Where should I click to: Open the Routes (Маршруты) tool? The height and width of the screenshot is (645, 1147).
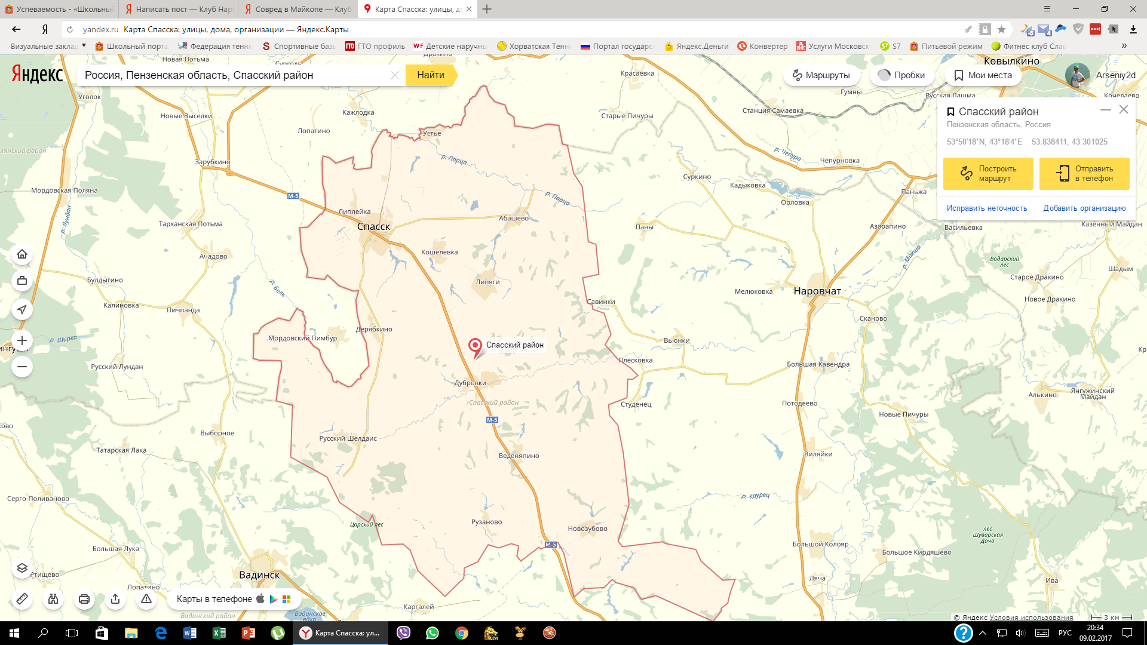[821, 75]
